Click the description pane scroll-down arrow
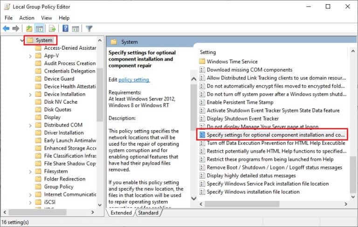Image resolution: width=358 pixels, height=227 pixels. pos(193,198)
